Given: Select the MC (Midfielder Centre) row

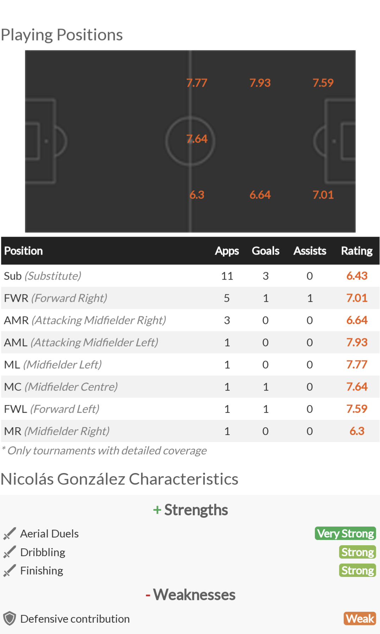Looking at the screenshot, I should (190, 387).
